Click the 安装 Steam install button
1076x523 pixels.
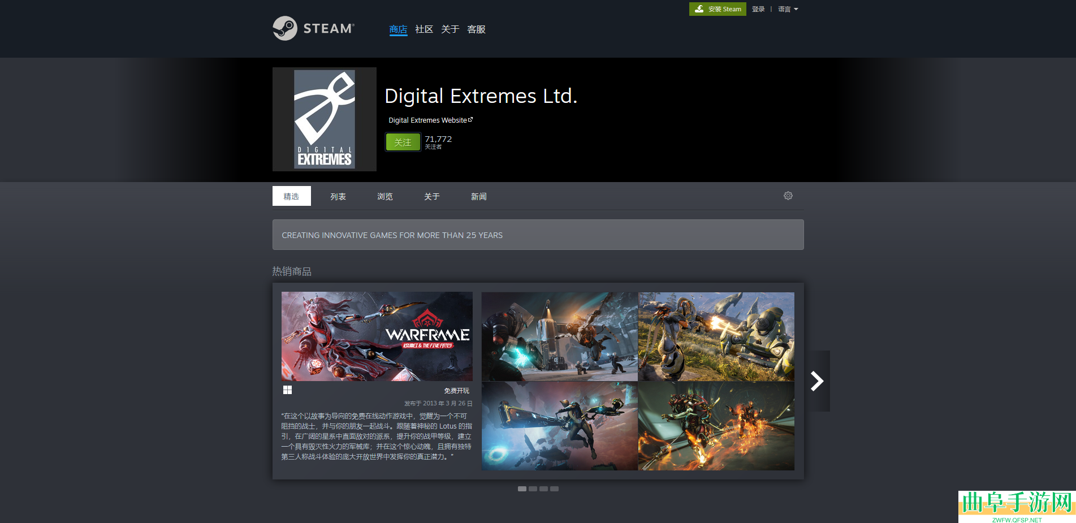pos(718,9)
